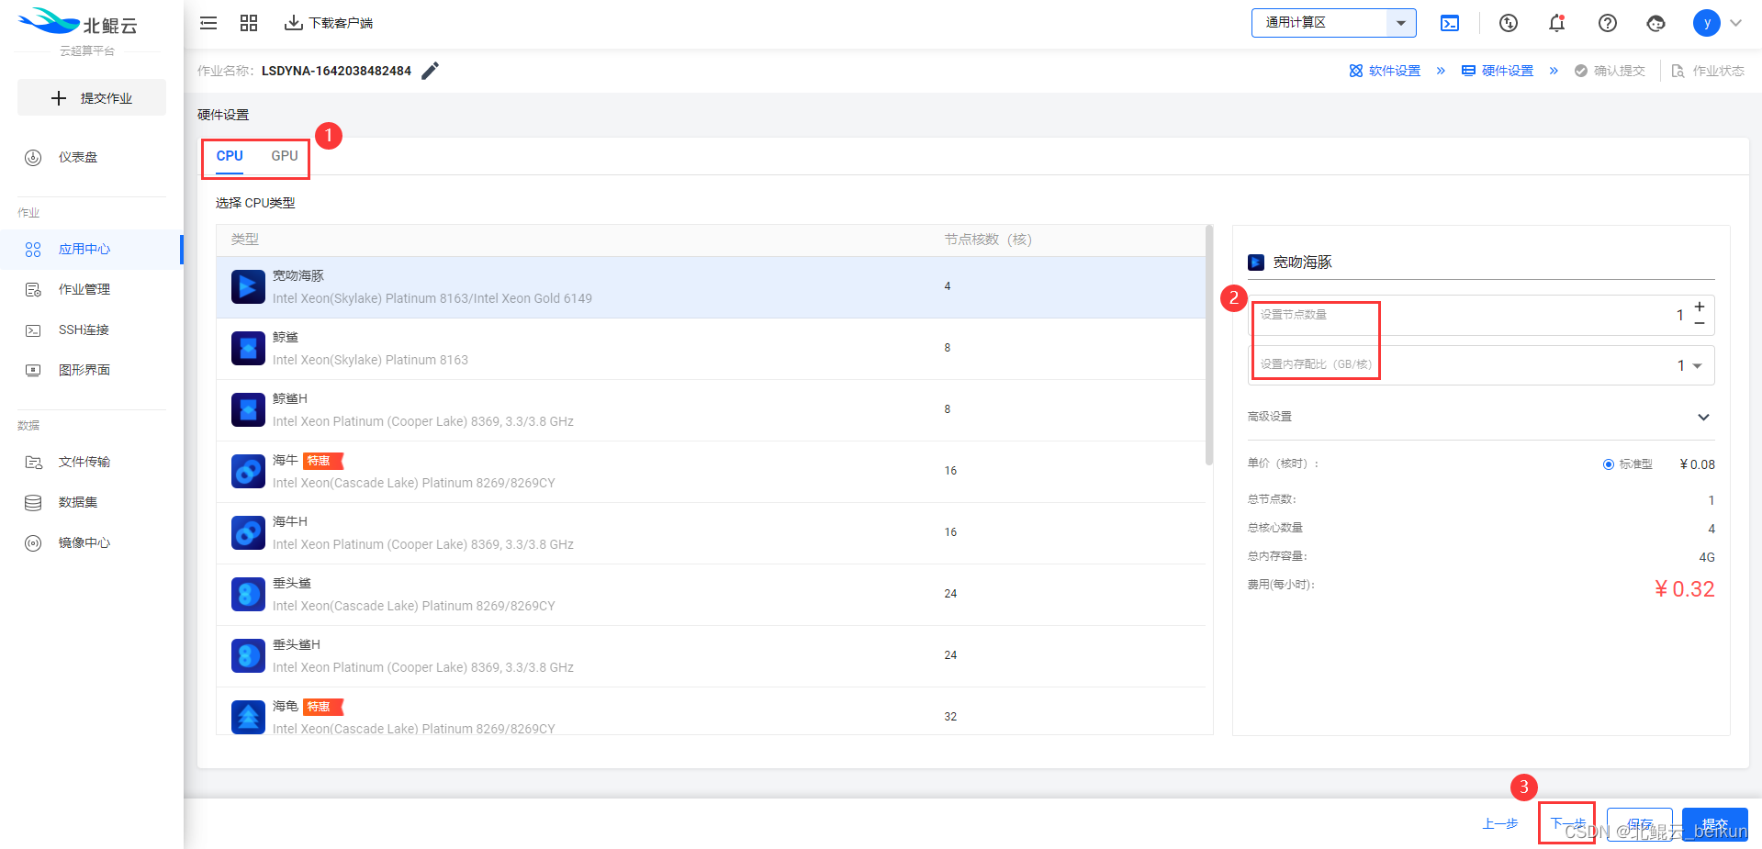The image size is (1762, 849).
Task: Open the 通用计算区 region dropdown
Action: click(1333, 23)
